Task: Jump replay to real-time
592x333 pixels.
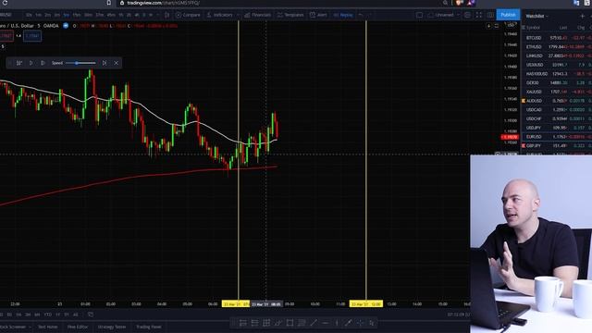Action: pos(105,63)
